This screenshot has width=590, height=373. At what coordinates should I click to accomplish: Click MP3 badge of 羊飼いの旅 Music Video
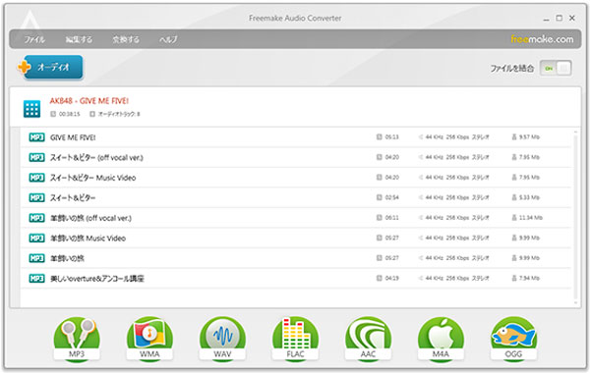coord(37,239)
